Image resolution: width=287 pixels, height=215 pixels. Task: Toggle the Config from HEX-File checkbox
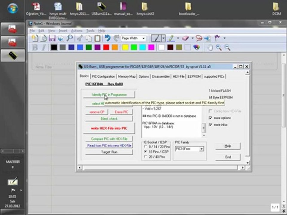[x=210, y=111]
